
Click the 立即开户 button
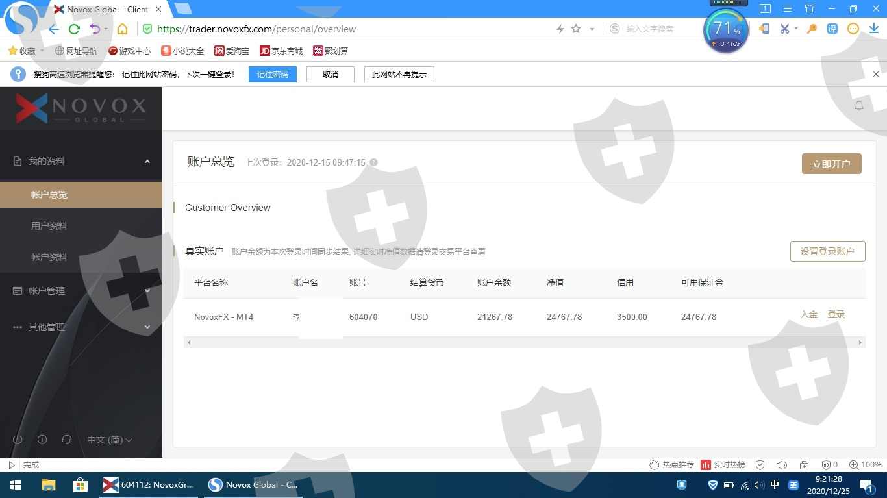831,164
